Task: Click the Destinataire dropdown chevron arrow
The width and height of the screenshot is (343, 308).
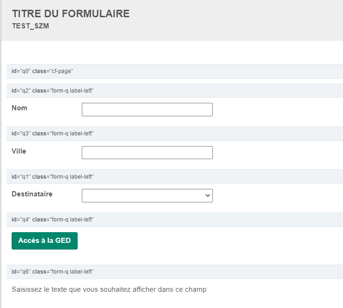Action: pyautogui.click(x=207, y=196)
